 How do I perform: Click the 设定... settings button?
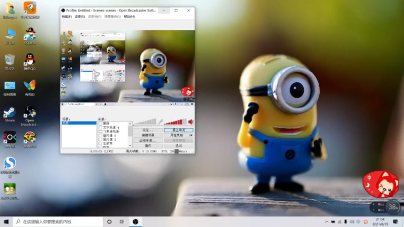coord(148,130)
